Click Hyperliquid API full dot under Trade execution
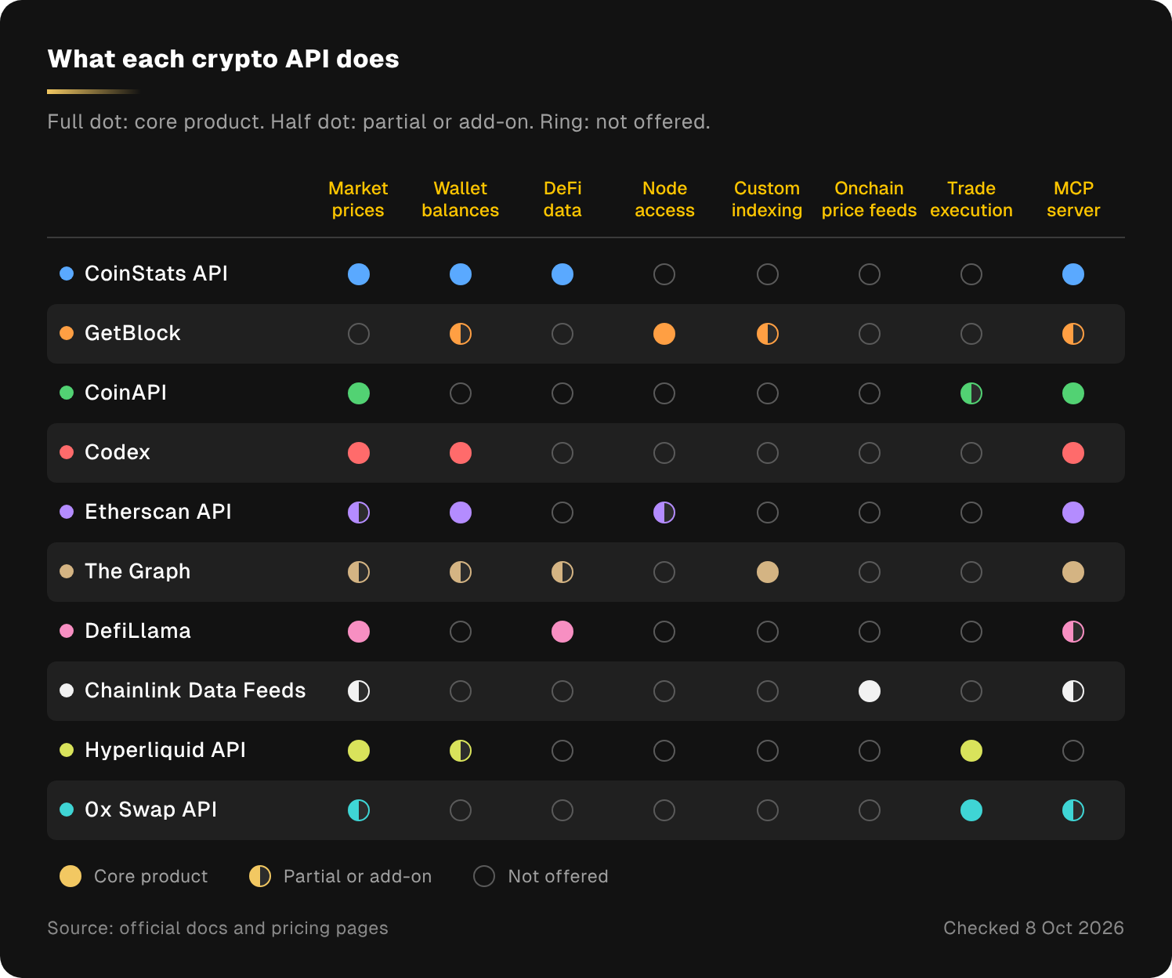 click(x=971, y=751)
